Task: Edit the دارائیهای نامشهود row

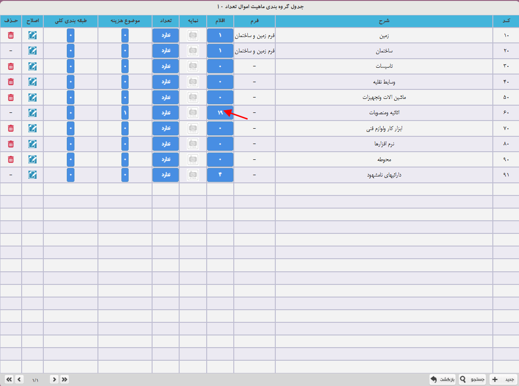Action: tap(32, 175)
